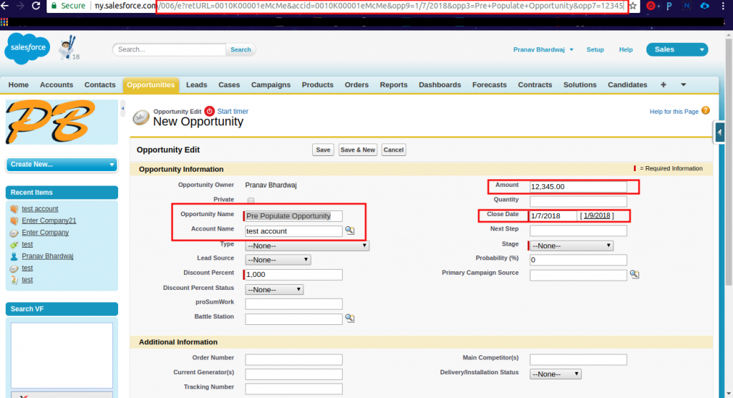The height and width of the screenshot is (398, 733).
Task: Click the Search button
Action: 241,49
